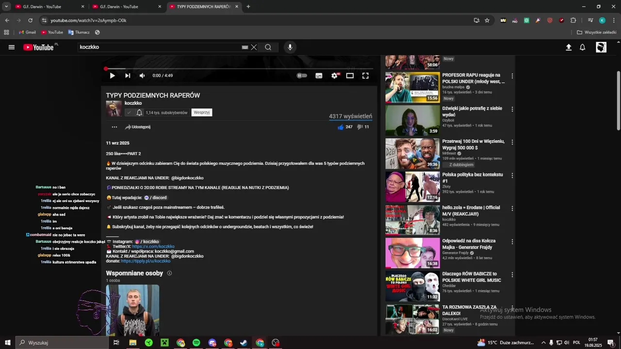
Task: Open the mentioned person thumbnail
Action: [132, 310]
